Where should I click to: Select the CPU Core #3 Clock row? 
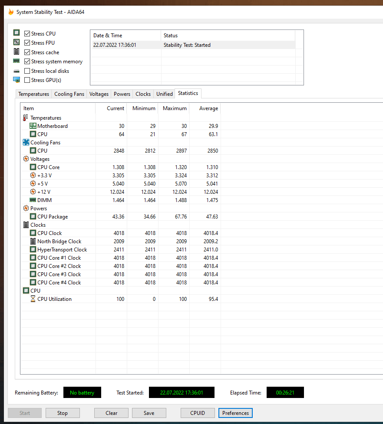tap(121, 274)
